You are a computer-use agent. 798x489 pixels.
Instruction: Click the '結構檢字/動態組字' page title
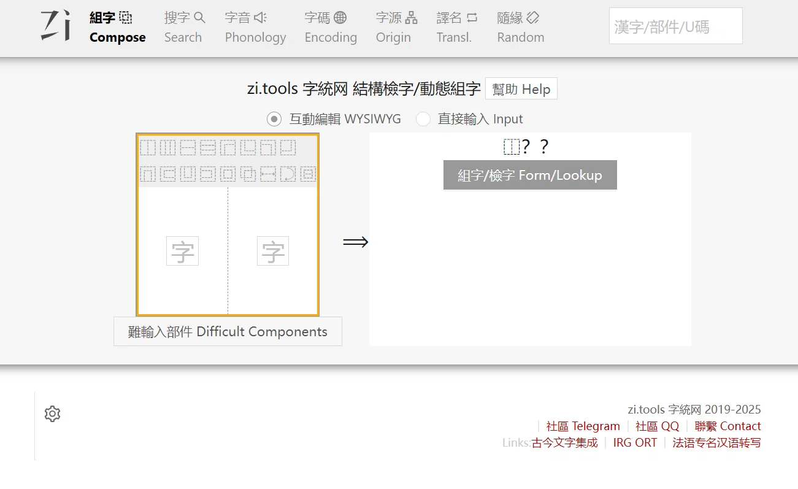pyautogui.click(x=416, y=89)
